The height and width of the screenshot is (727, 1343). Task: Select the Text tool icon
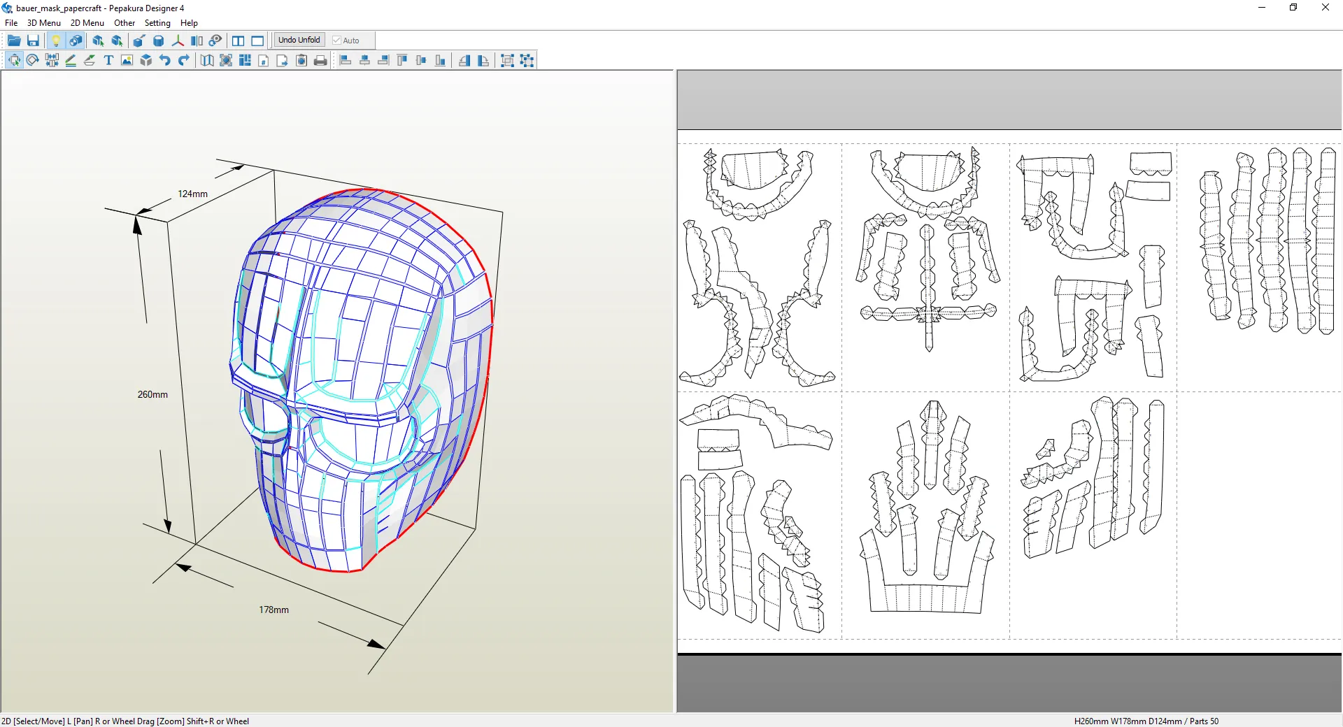108,61
